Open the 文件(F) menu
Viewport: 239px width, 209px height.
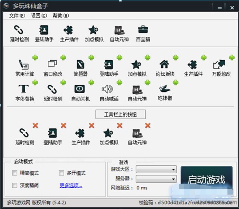pyautogui.click(x=17, y=15)
